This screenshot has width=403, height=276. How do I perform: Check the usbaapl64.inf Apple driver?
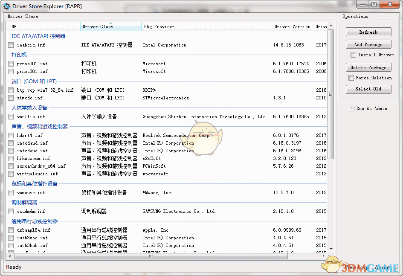point(10,230)
